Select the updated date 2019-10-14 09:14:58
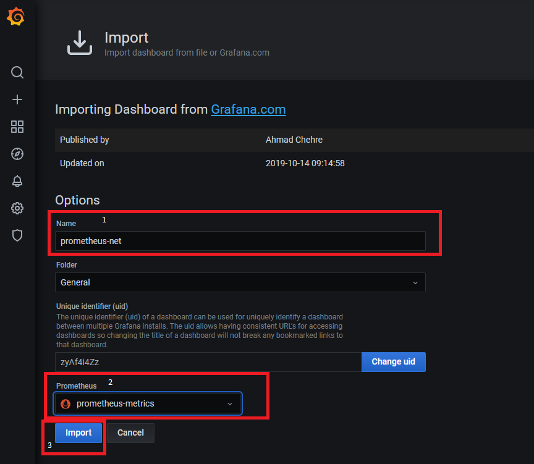The height and width of the screenshot is (464, 534). [x=305, y=163]
